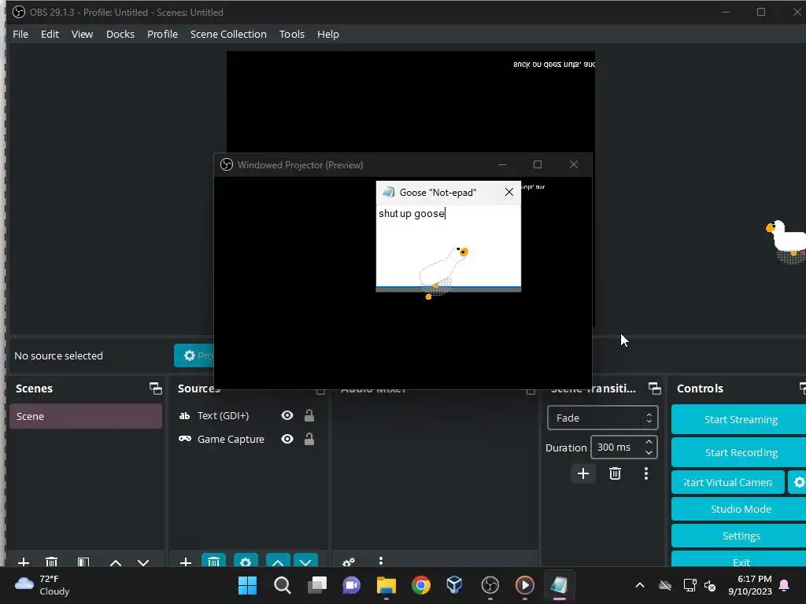
Task: Open transition properties three-dot menu
Action: [646, 473]
